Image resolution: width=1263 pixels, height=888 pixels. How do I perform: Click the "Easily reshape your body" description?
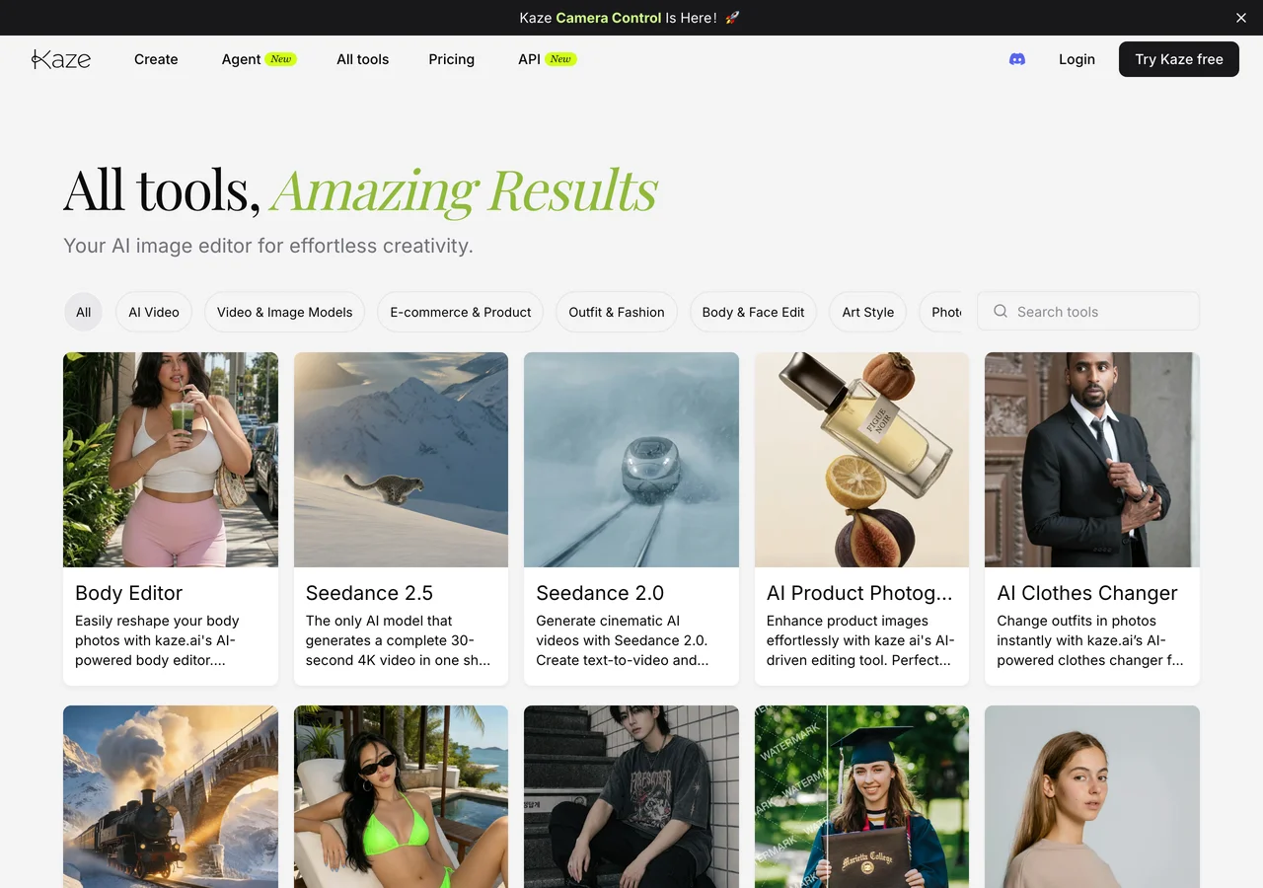pyautogui.click(x=157, y=640)
